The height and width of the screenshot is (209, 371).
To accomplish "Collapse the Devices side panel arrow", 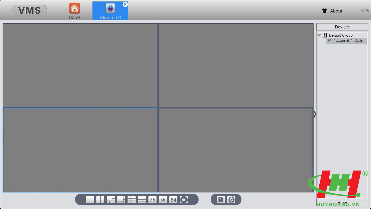I will coord(315,114).
